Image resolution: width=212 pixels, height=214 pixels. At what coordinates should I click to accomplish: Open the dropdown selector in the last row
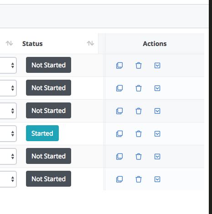pyautogui.click(x=8, y=179)
